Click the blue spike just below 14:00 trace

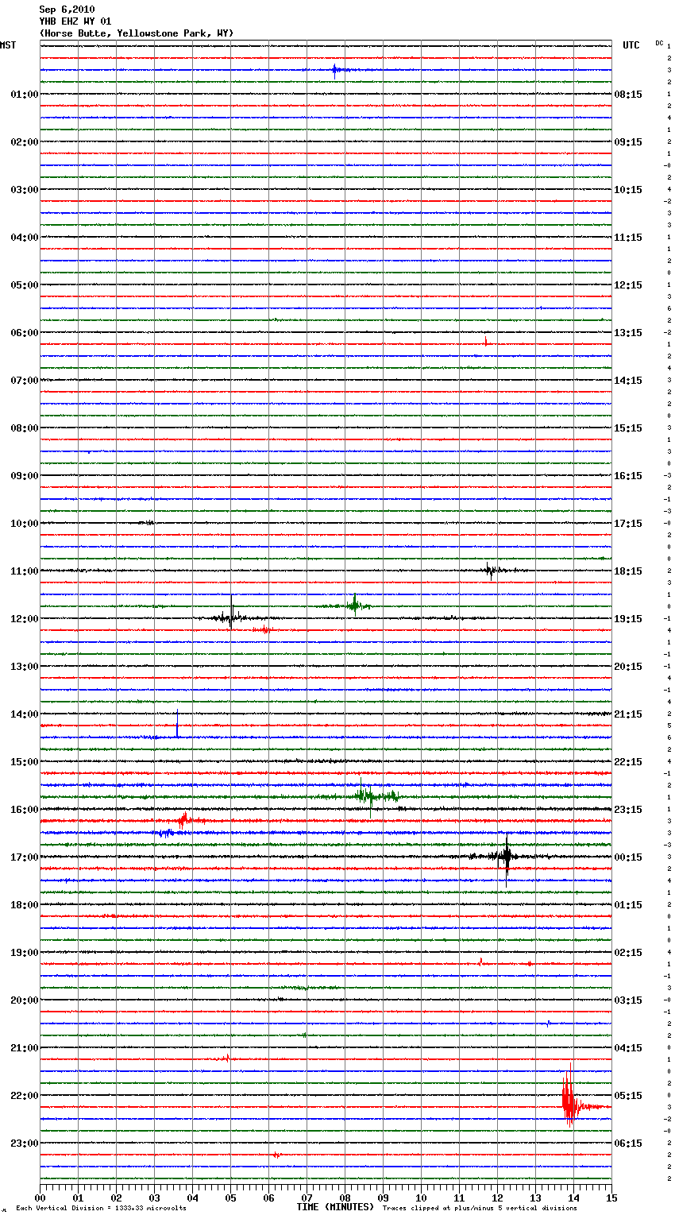177,723
